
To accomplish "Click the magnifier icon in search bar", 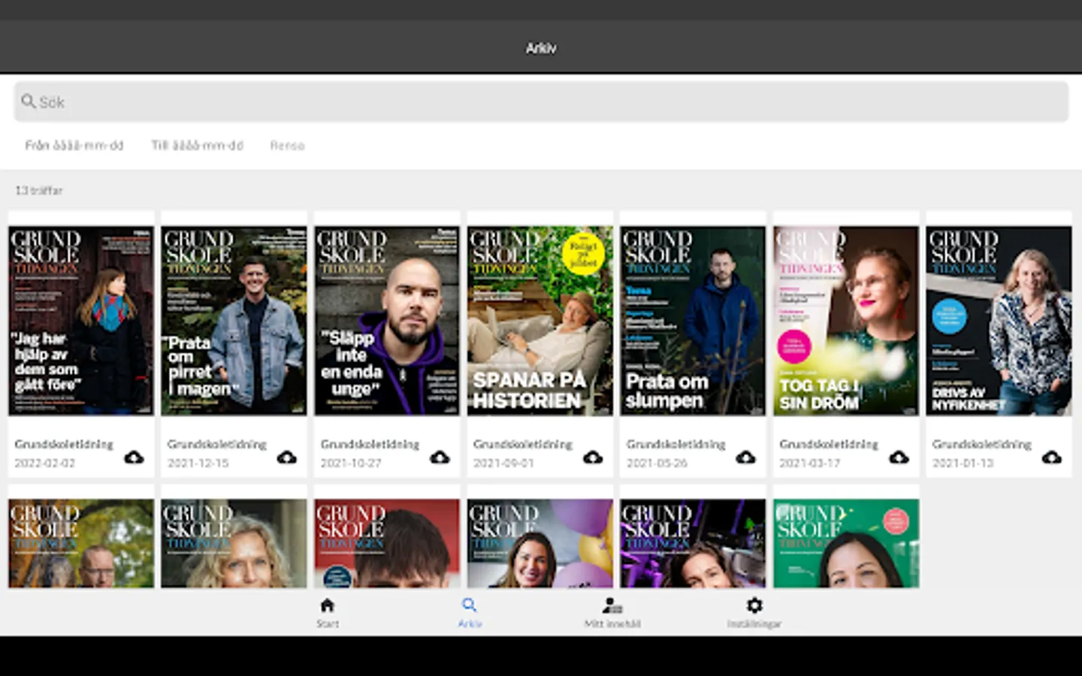I will pos(29,101).
